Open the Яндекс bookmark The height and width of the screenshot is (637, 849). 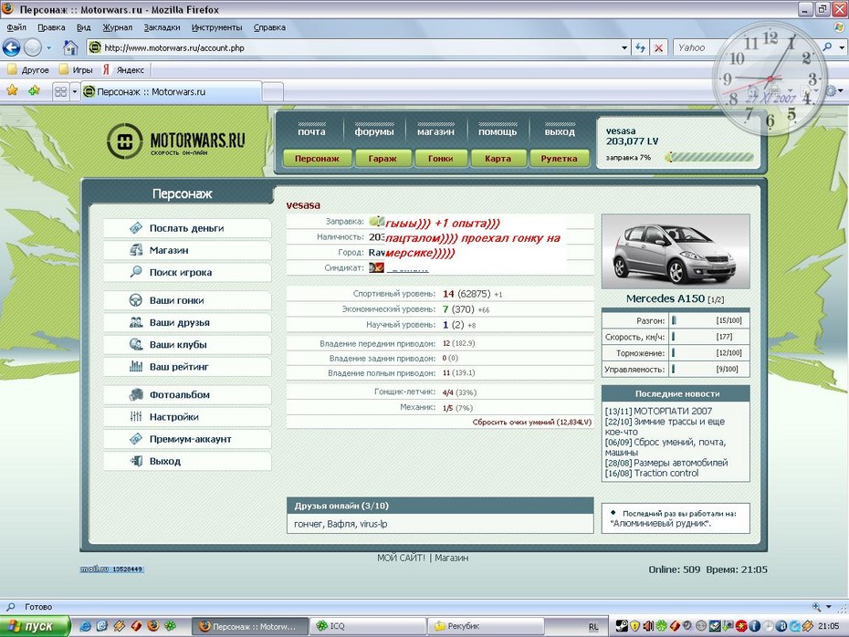[123, 70]
